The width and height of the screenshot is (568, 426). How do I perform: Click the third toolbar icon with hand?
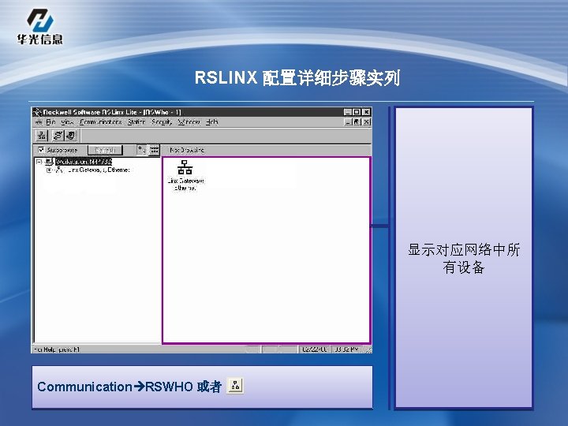pos(71,136)
